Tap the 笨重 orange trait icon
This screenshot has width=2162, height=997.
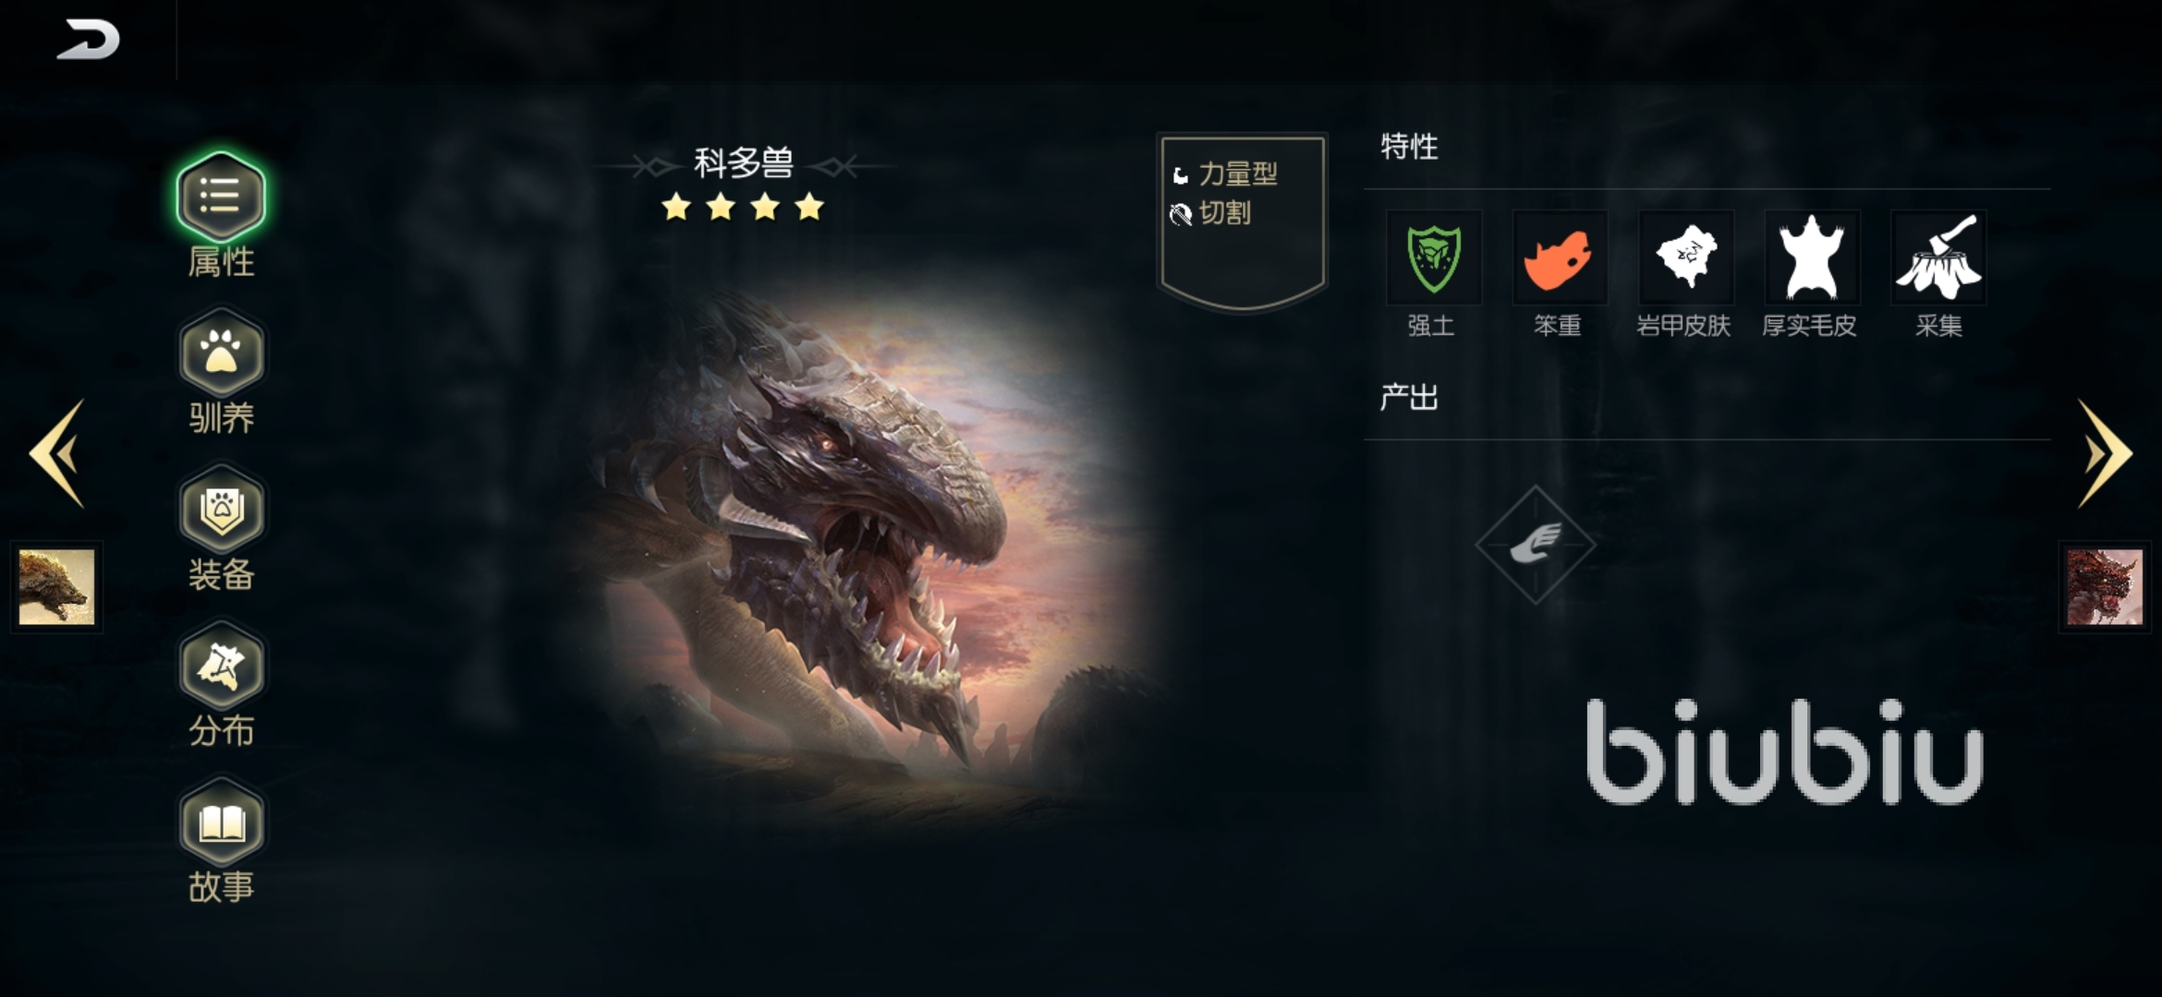[x=1559, y=258]
